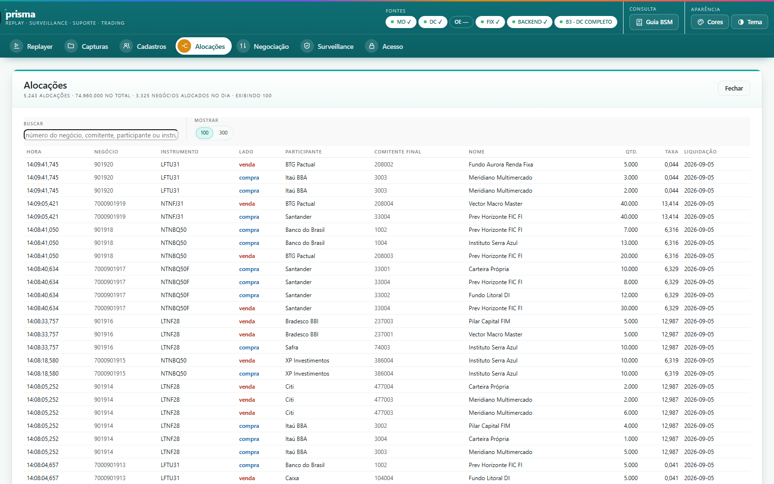Click comitente 74003 in the table
This screenshot has height=484, width=774.
pos(382,348)
